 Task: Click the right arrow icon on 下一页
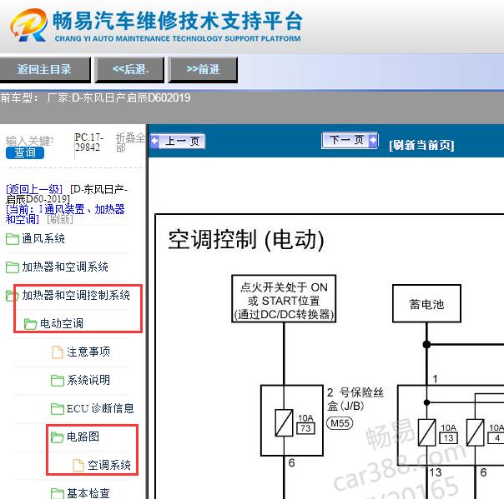click(x=373, y=140)
